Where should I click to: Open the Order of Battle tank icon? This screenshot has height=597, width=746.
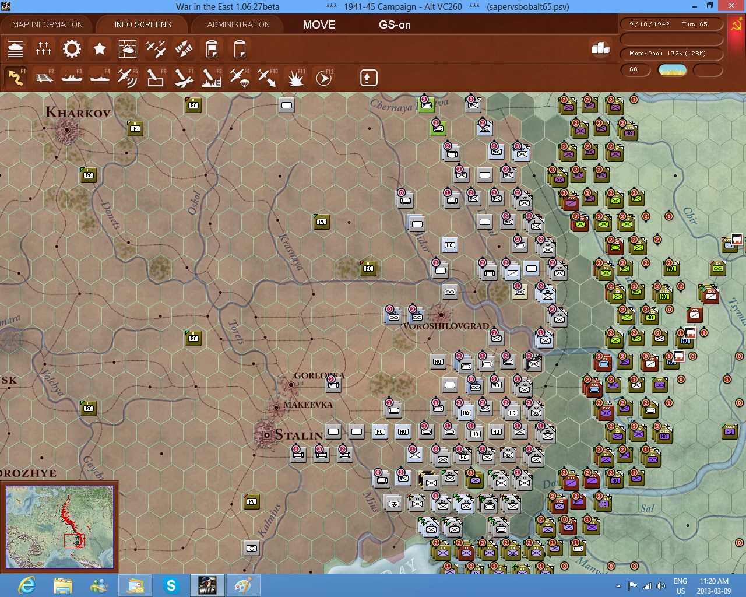(x=16, y=49)
